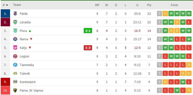Click the Legion team badge
The image size is (193, 95).
pyautogui.click(x=15, y=56)
